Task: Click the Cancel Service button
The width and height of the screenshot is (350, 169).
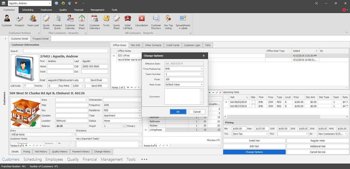Action: pos(317,152)
